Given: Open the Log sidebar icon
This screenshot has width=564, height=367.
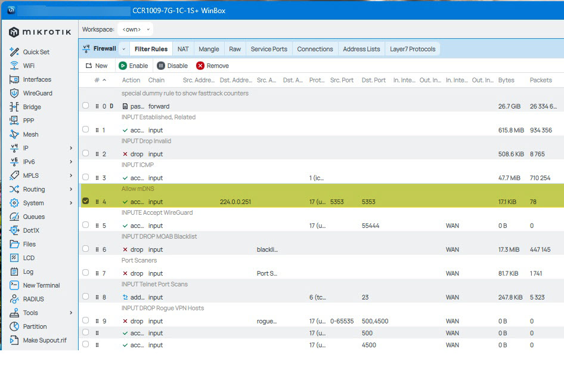Looking at the screenshot, I should [x=14, y=272].
